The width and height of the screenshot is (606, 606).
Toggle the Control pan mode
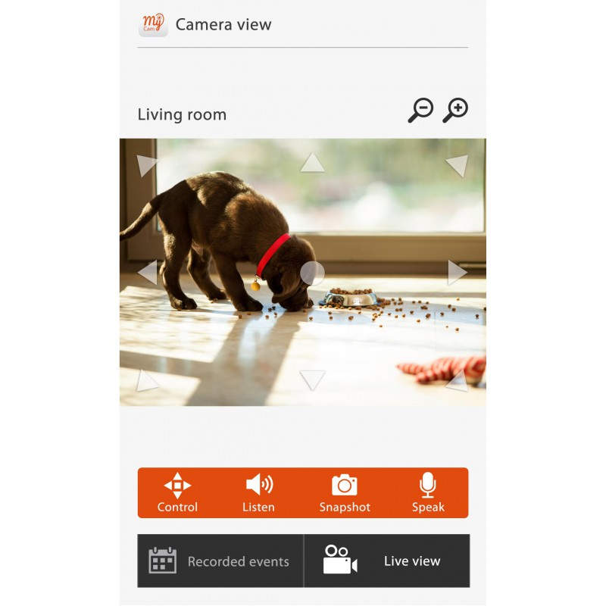pyautogui.click(x=177, y=493)
